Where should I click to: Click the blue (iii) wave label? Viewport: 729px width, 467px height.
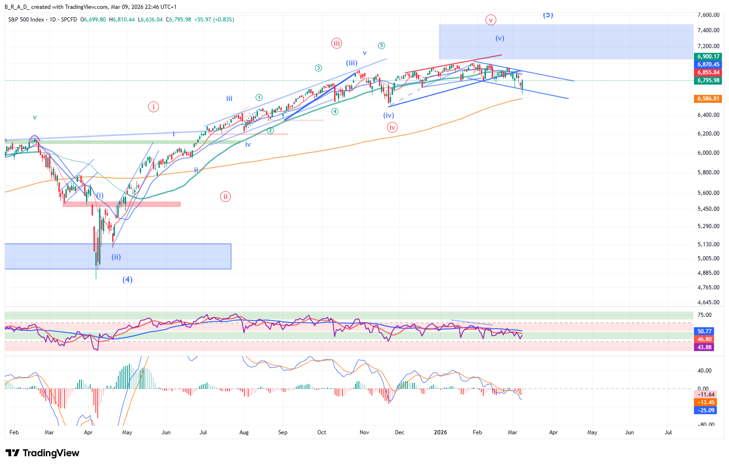[352, 63]
